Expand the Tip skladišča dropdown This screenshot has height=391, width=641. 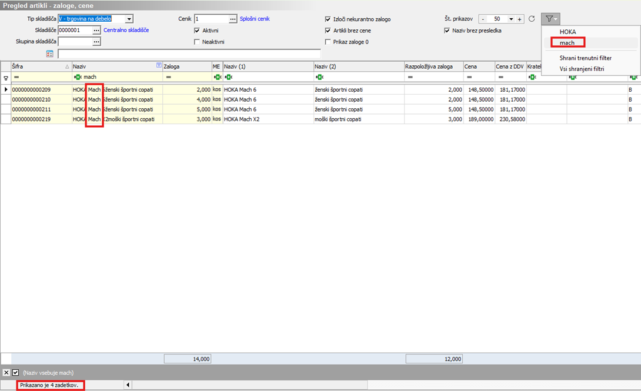[129, 19]
